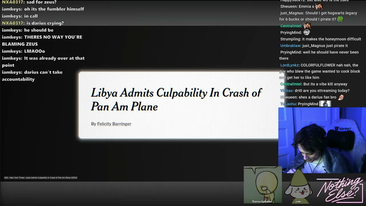Click the username Vlebax in chat
This screenshot has height=206, width=366.
point(287,90)
